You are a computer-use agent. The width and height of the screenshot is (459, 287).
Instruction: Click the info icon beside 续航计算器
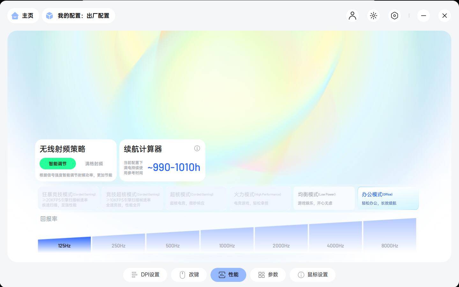(197, 148)
